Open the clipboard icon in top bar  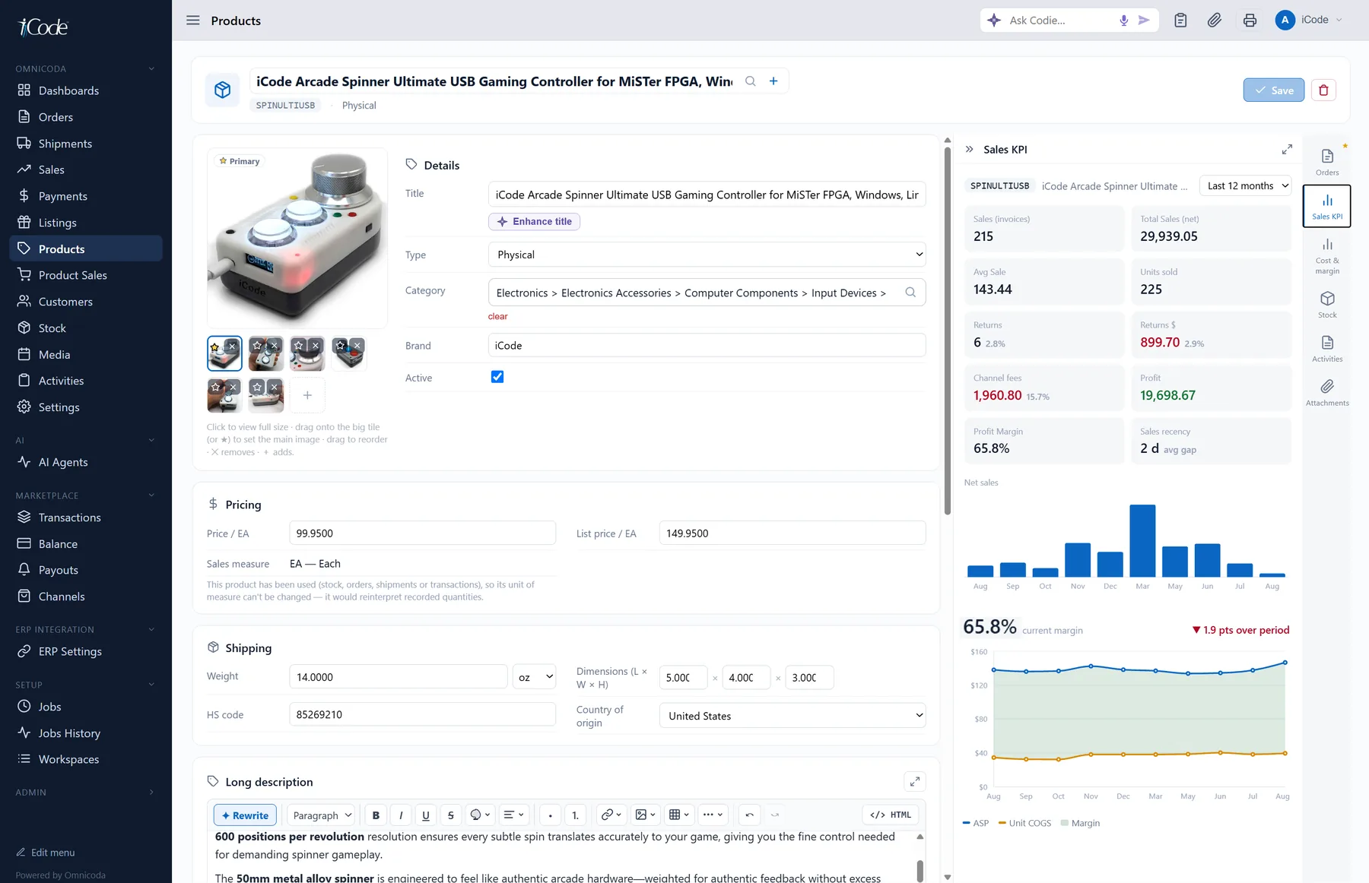click(x=1180, y=21)
